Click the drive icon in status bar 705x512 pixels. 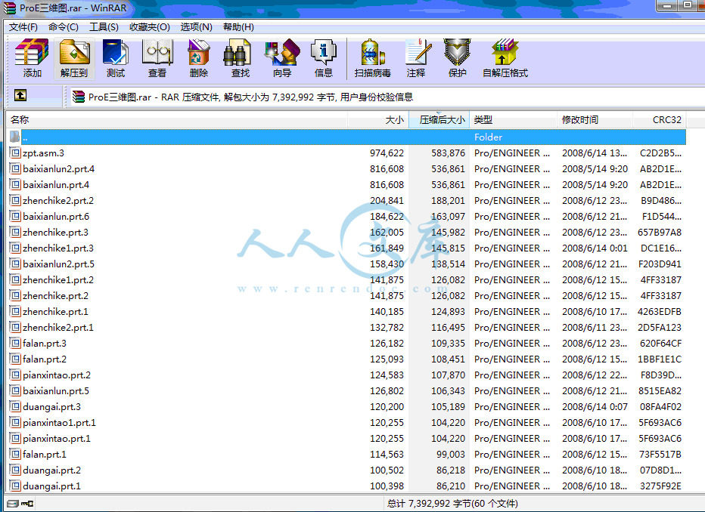coord(13,504)
